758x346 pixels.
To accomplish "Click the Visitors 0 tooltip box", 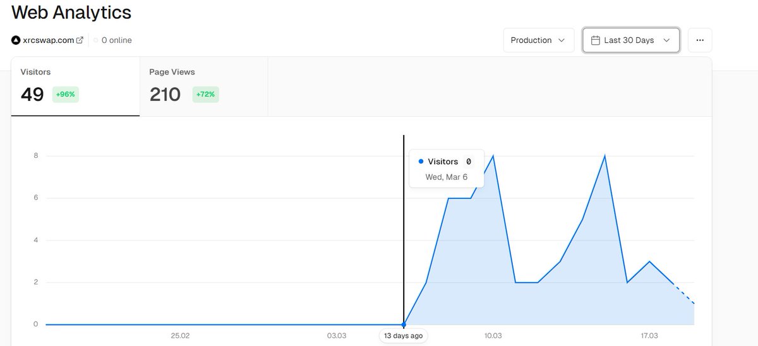I will tap(447, 169).
